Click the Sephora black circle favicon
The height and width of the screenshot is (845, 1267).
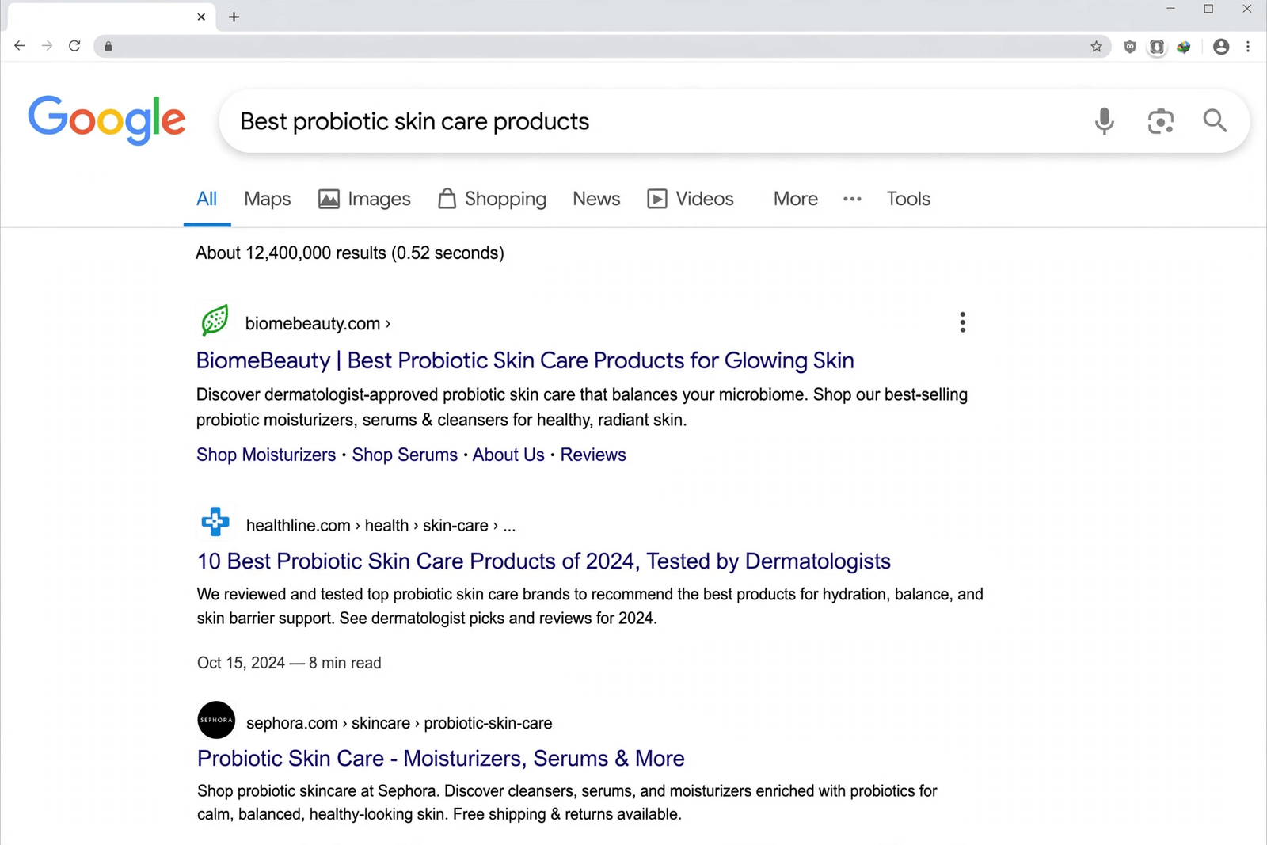(x=216, y=720)
